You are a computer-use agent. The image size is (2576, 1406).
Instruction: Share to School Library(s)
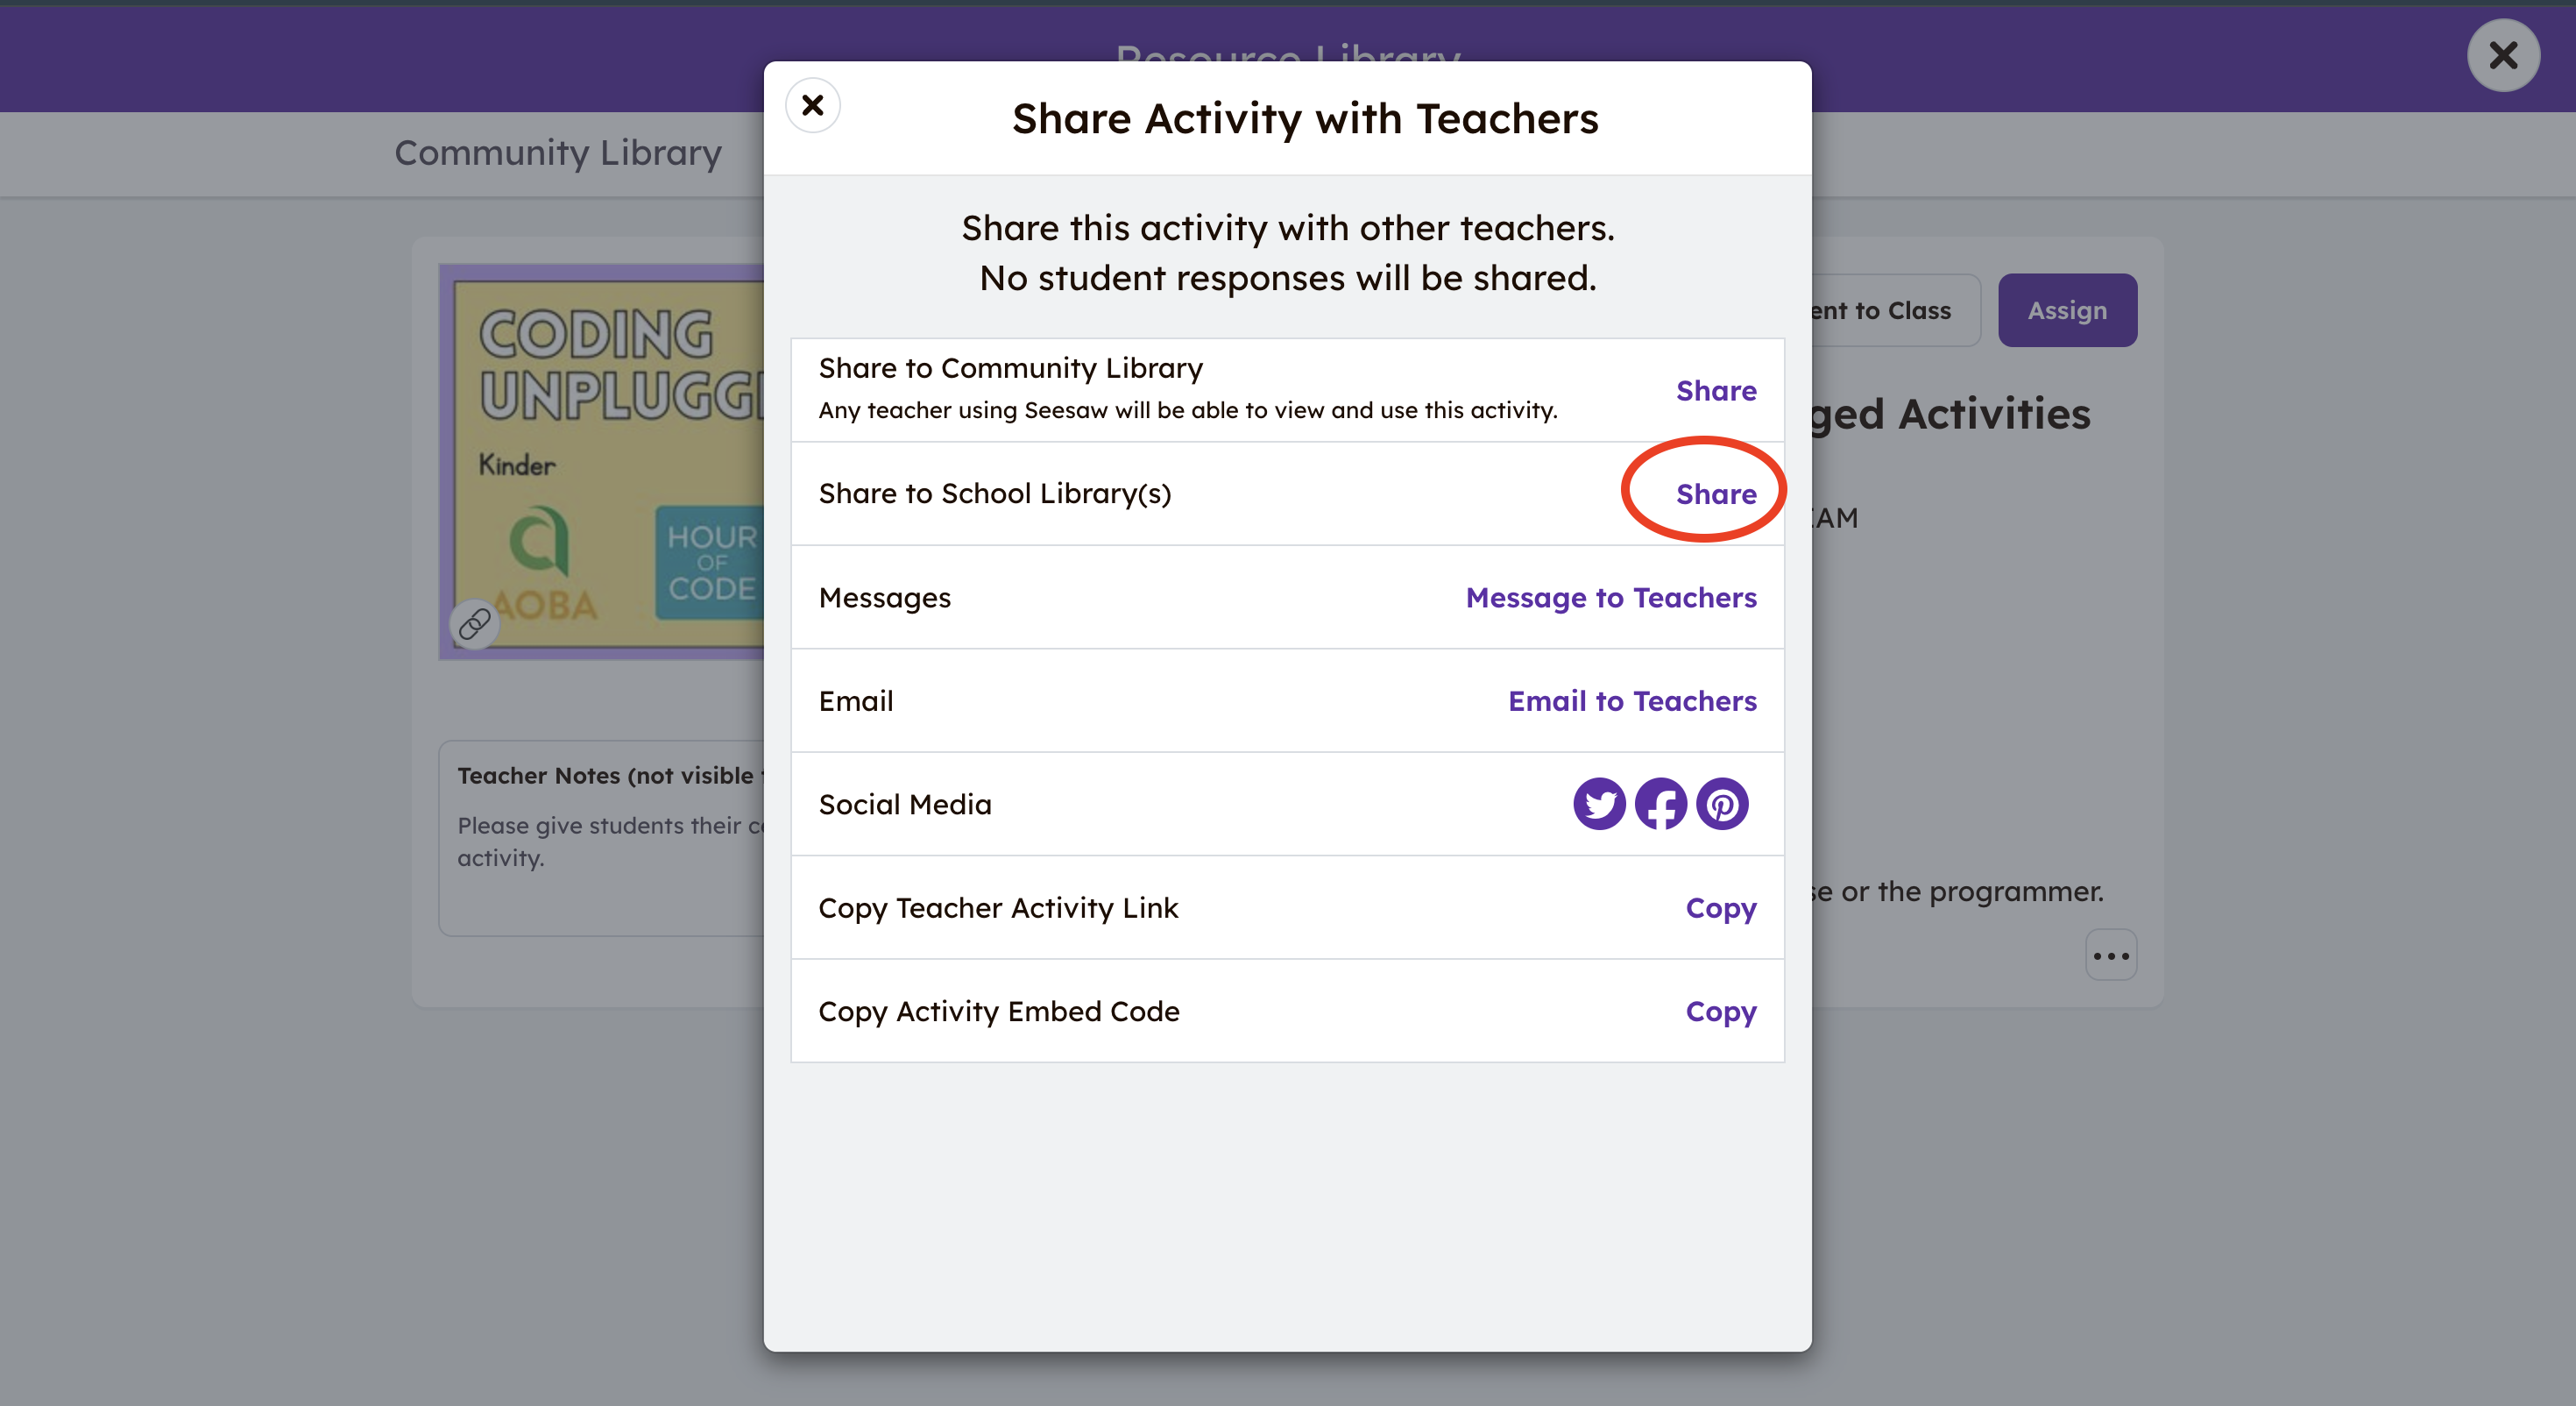(x=1715, y=494)
